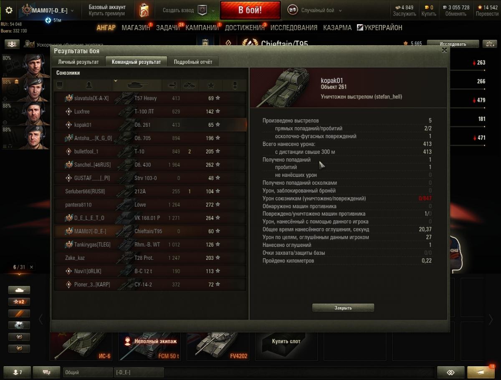Screen dimensions: 501x380
Task: Switch to the Личный результат tab
Action: tap(78, 62)
